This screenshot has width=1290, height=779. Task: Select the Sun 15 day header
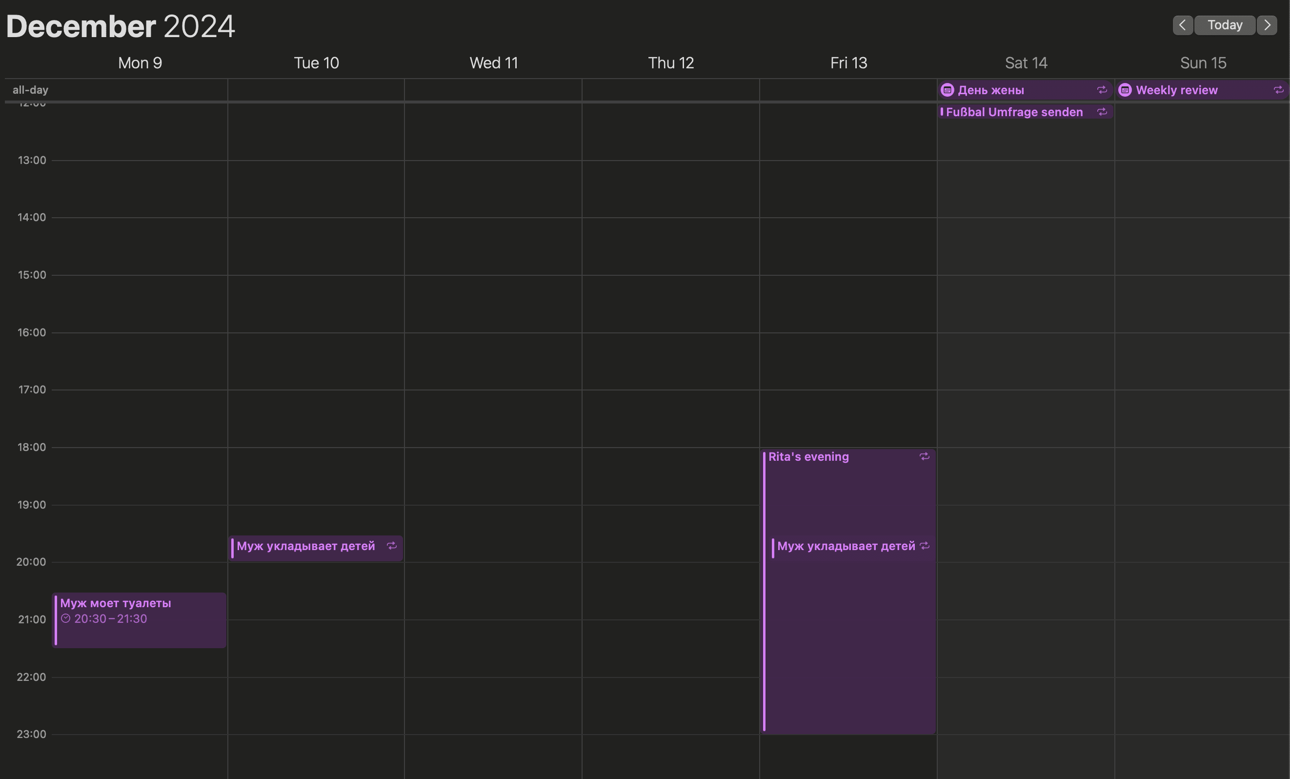point(1203,63)
